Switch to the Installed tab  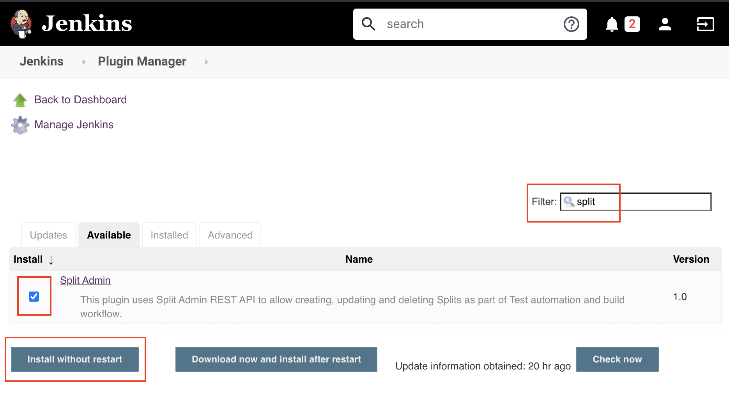pos(169,235)
